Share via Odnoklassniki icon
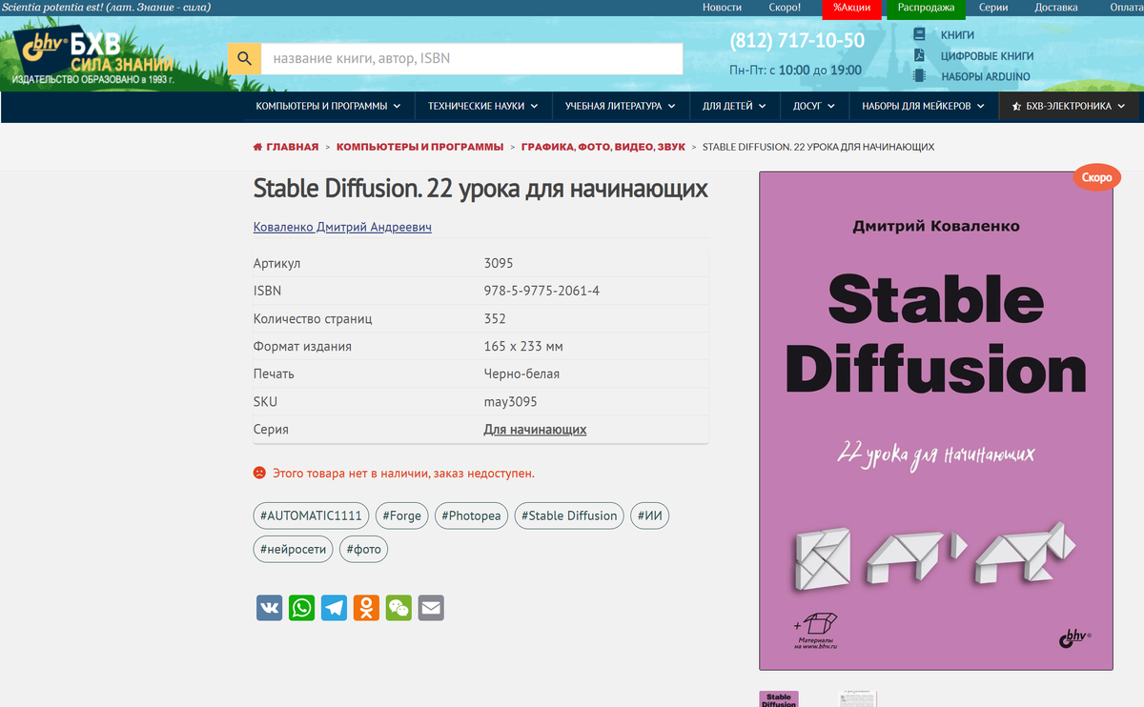The height and width of the screenshot is (707, 1144). point(367,608)
